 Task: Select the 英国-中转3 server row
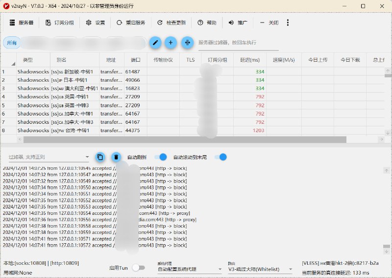[x=193, y=105]
